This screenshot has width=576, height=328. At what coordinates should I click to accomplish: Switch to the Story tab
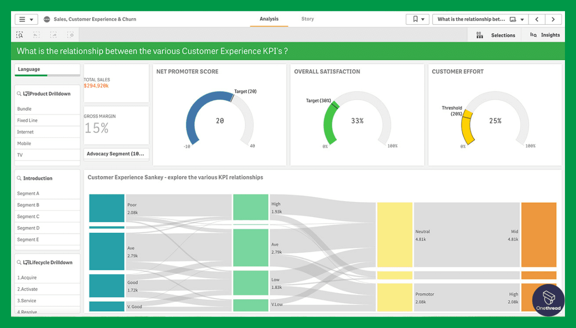308,19
